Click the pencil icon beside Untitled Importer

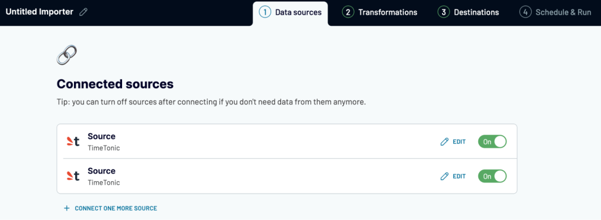click(83, 12)
